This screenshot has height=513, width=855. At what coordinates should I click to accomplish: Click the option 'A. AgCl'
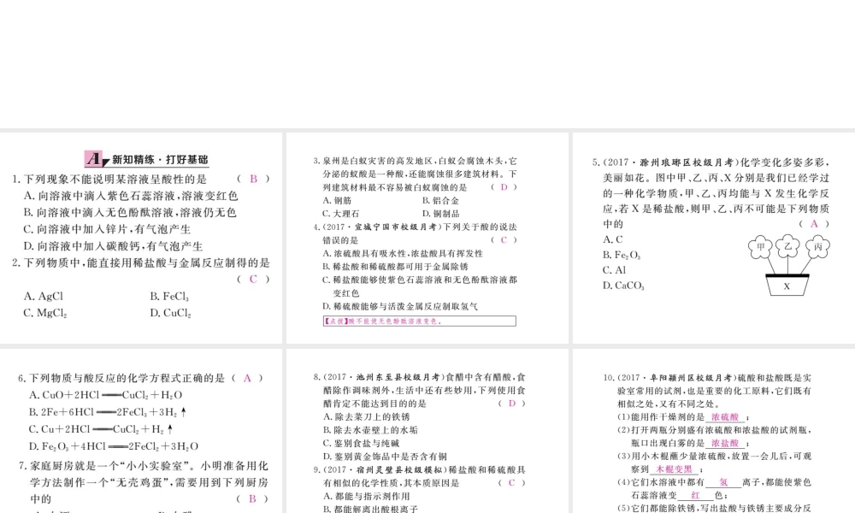pos(43,296)
